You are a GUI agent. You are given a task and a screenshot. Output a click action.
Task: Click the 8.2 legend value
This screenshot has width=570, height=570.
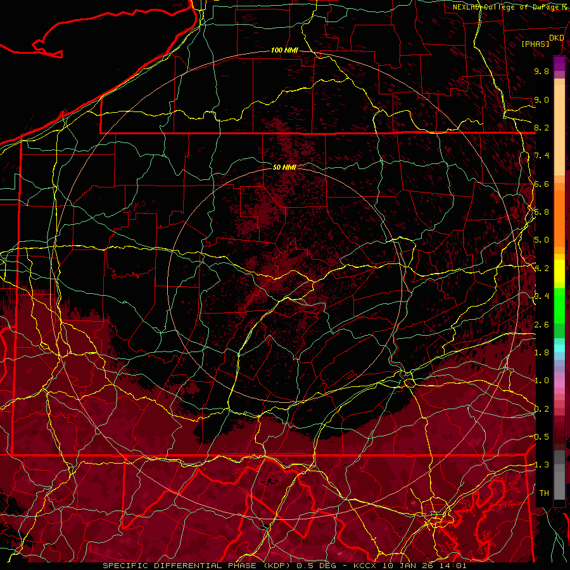click(541, 127)
